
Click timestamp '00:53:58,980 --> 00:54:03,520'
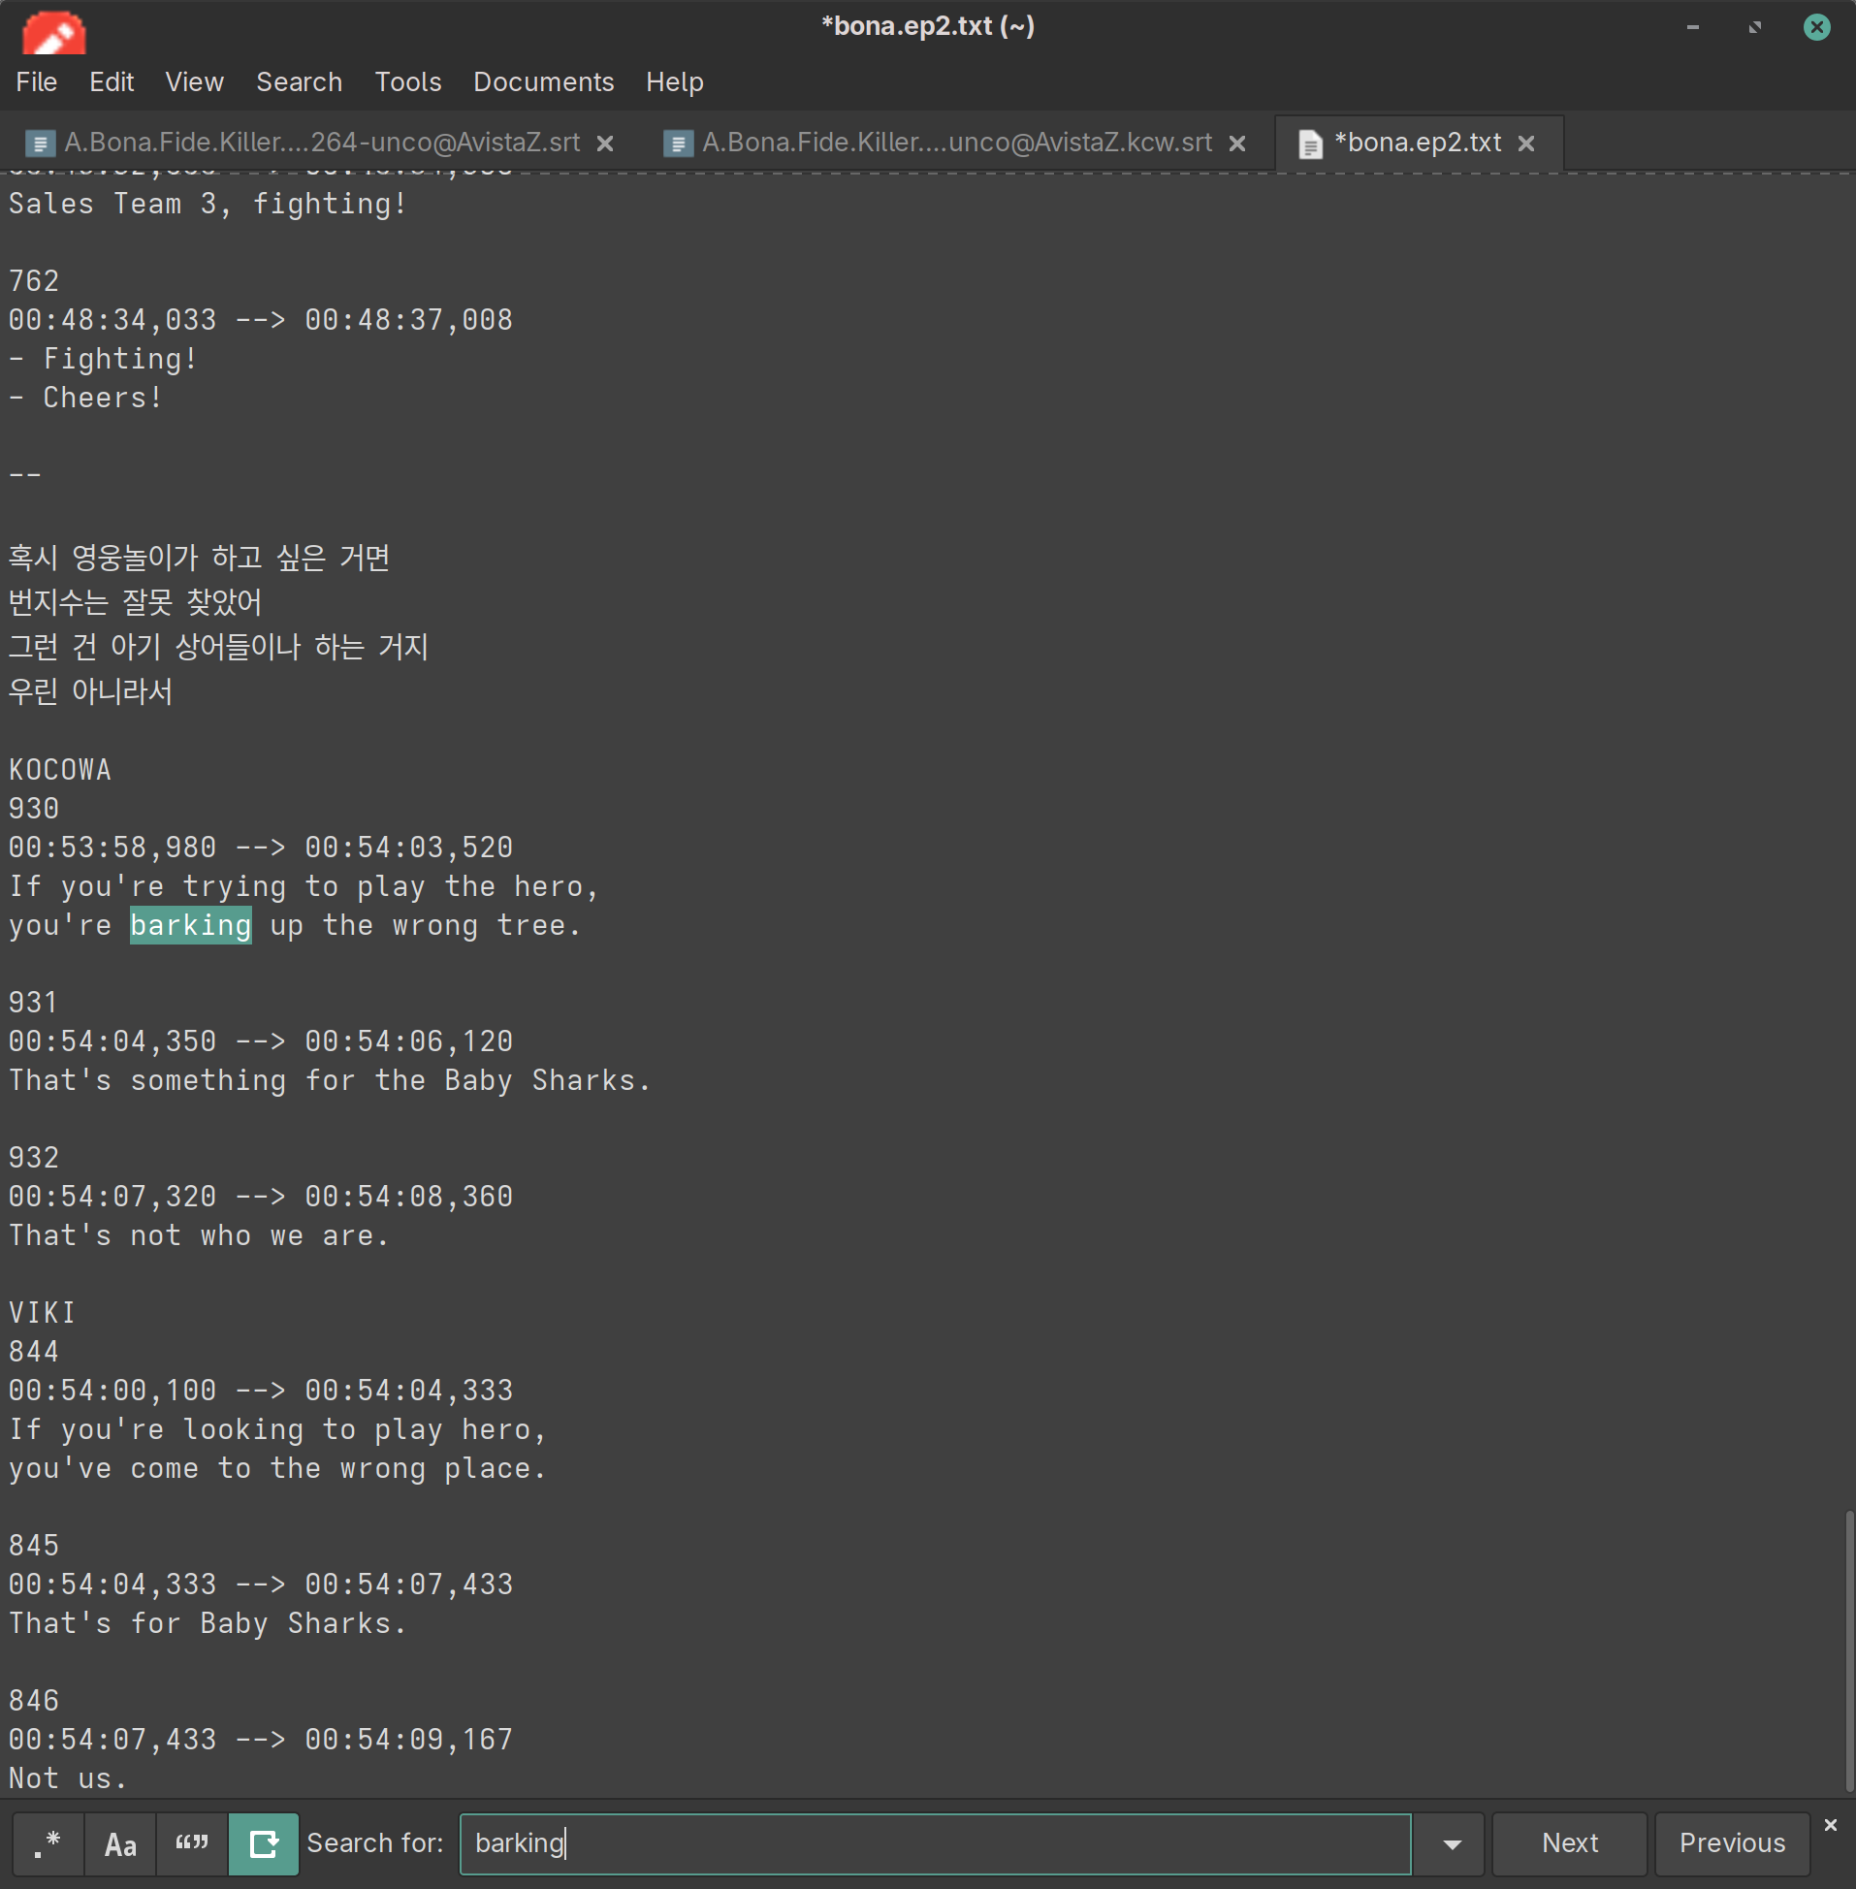coord(260,847)
